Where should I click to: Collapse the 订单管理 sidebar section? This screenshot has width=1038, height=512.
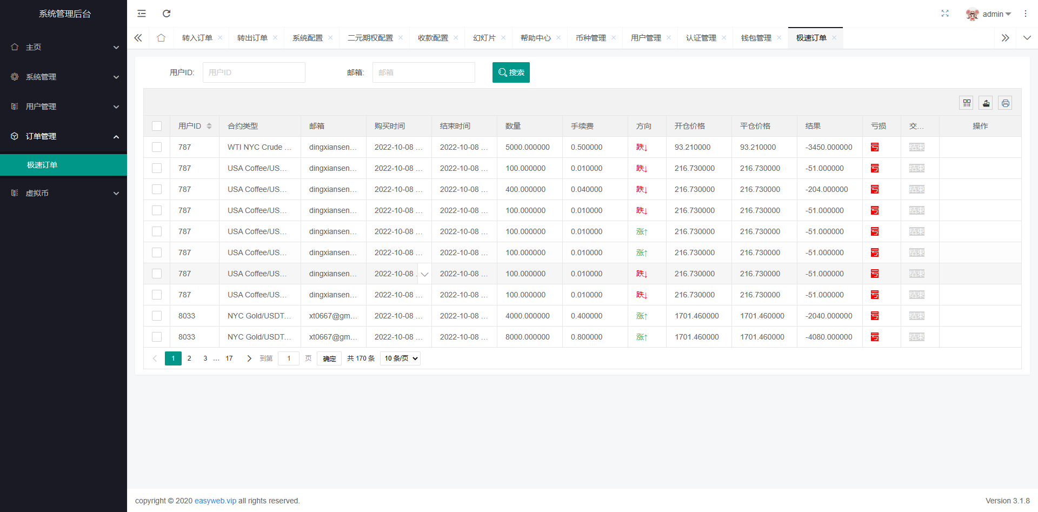[63, 136]
